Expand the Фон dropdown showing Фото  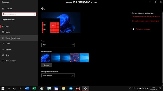[x=58, y=45]
